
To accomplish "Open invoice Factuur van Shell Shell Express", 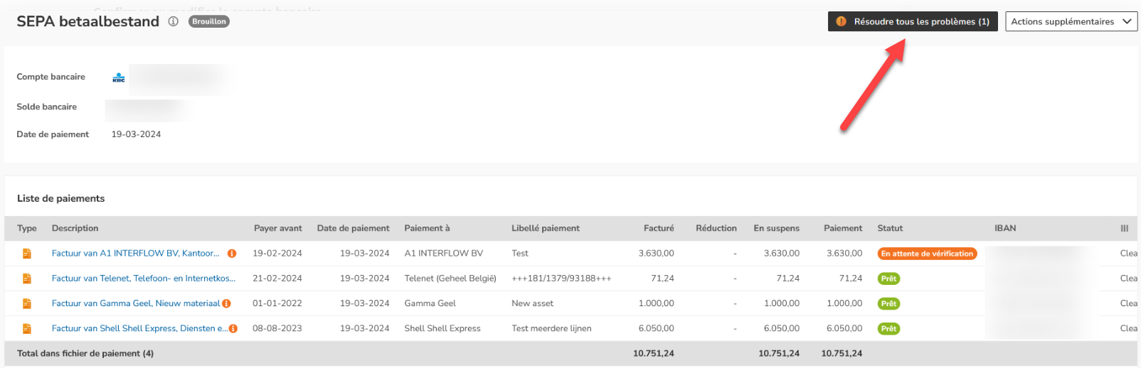I will [139, 328].
